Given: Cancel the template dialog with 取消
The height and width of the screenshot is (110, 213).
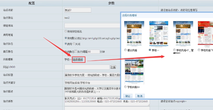Looking at the screenshot, I should tap(140, 96).
